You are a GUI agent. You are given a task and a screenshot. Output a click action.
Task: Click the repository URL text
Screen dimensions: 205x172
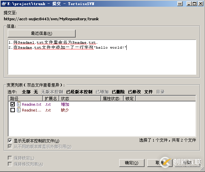[51, 19]
